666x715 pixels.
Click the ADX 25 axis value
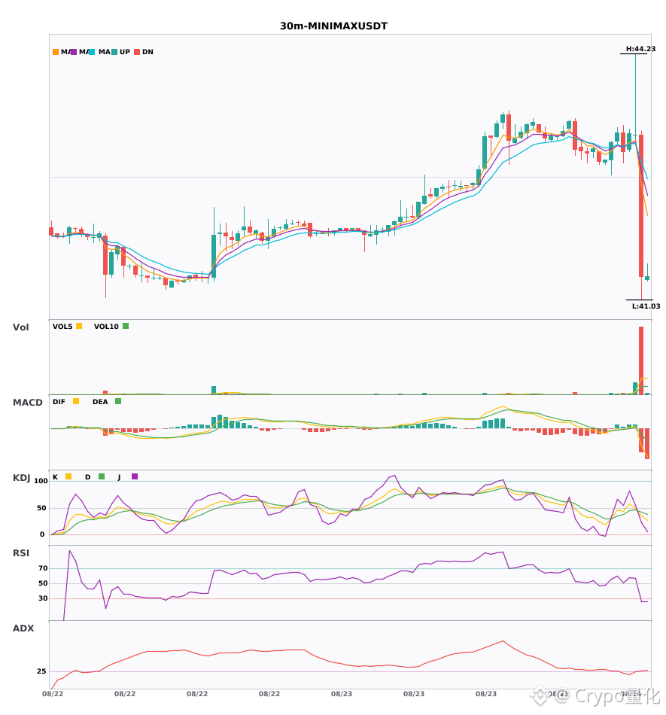click(41, 671)
